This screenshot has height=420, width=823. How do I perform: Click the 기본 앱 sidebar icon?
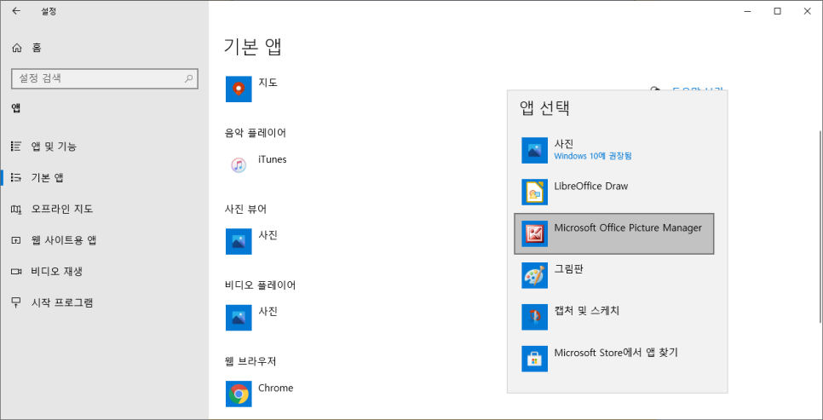click(16, 177)
